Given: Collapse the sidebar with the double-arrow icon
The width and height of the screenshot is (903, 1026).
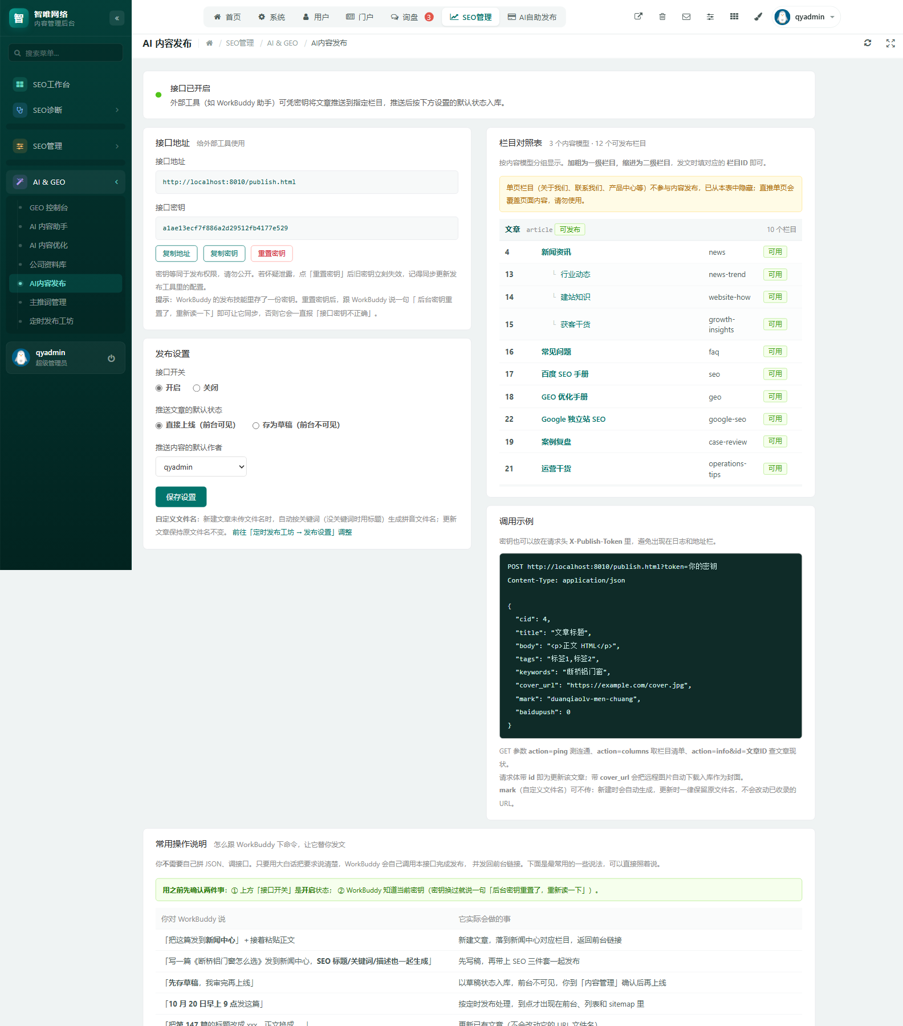Looking at the screenshot, I should (x=117, y=18).
